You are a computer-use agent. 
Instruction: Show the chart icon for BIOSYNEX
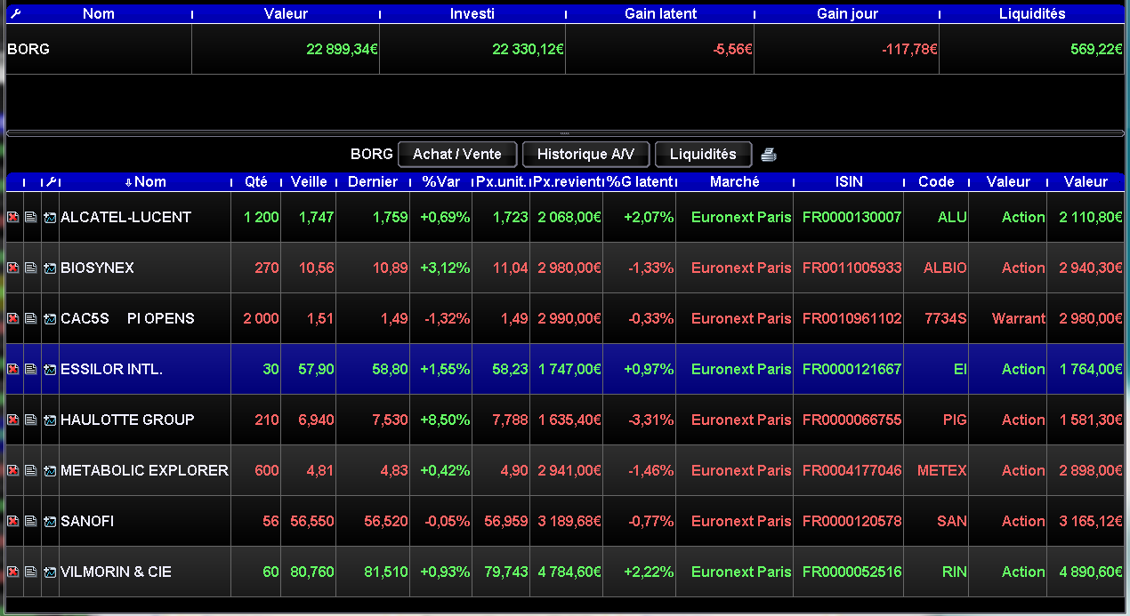[x=50, y=268]
